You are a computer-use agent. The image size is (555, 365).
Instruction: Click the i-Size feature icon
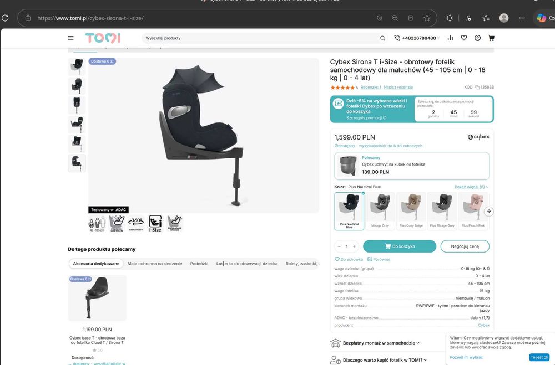coord(155,223)
